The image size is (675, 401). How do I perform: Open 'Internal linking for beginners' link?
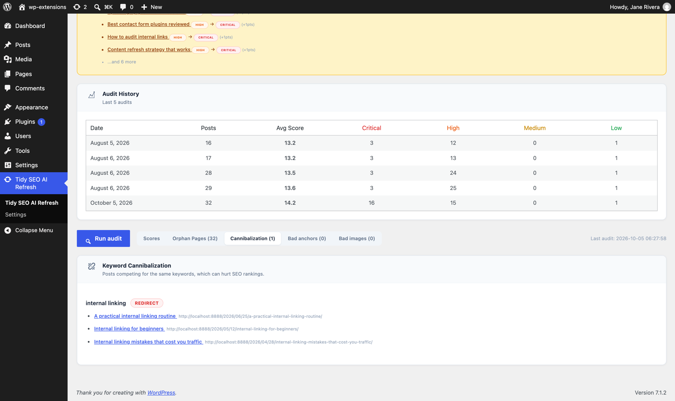[129, 328]
